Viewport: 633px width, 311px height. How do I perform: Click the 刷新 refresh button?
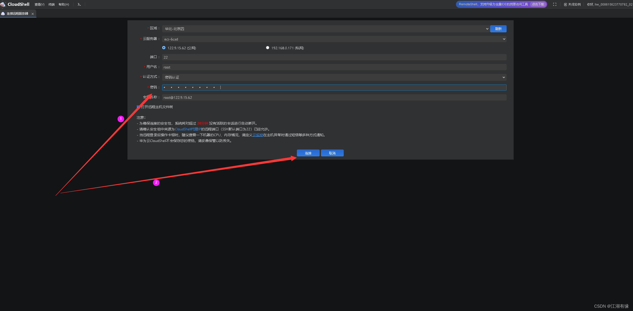(x=498, y=29)
